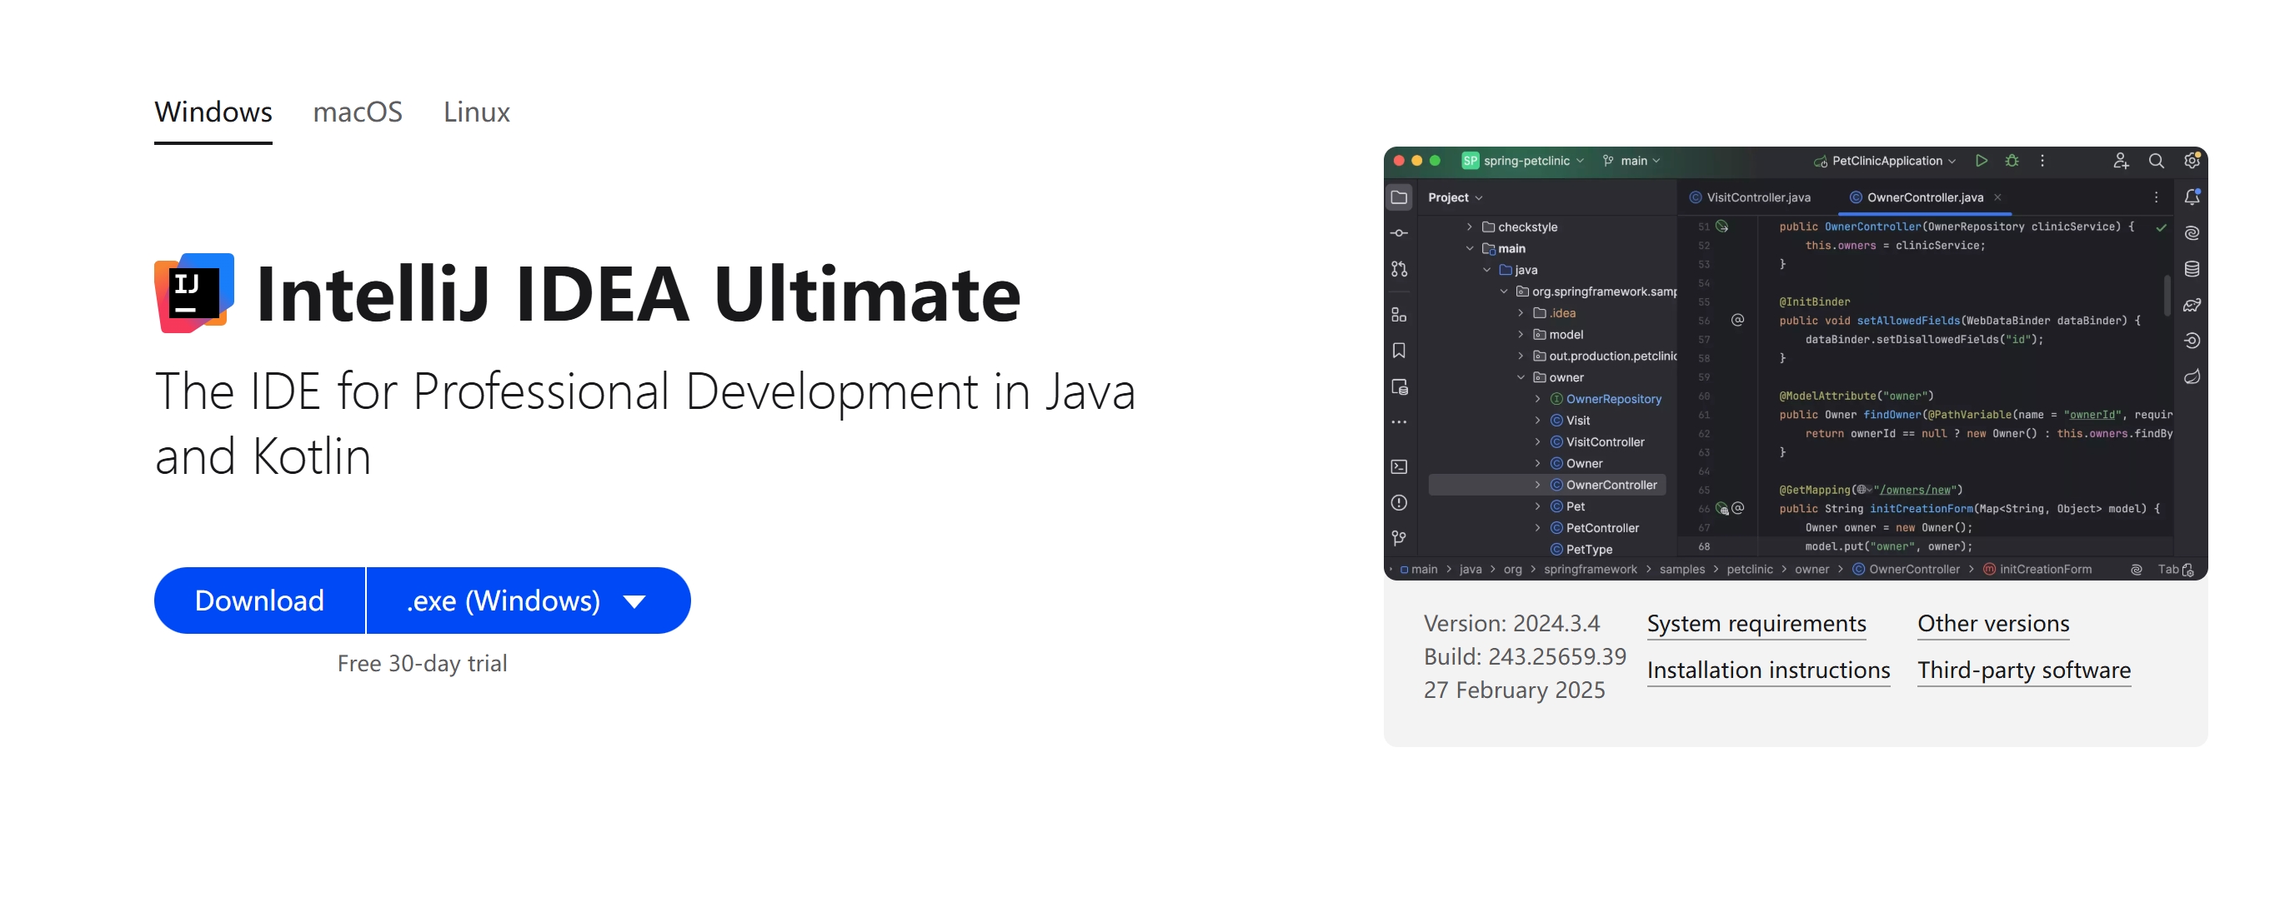Open the Commit tool window icon
The image size is (2290, 902).
pyautogui.click(x=1399, y=232)
